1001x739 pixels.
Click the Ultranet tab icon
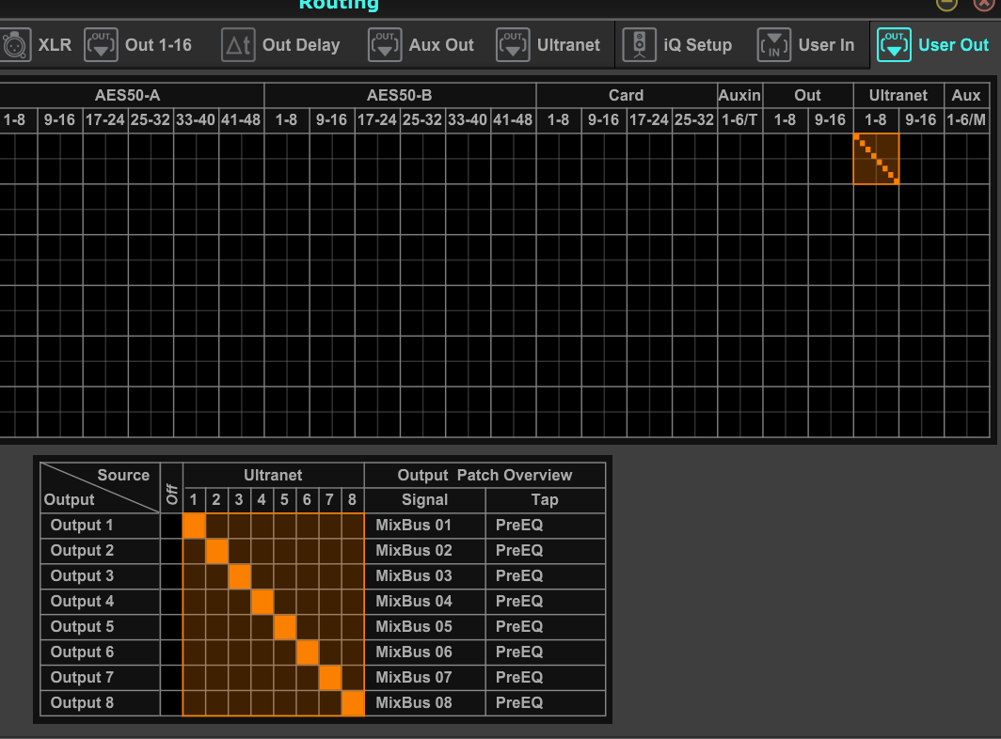514,45
